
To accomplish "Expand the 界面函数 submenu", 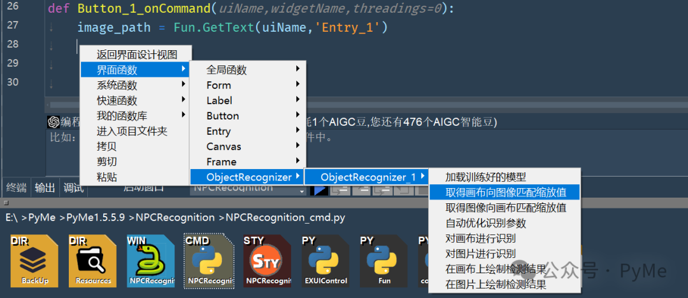I will point(135,70).
